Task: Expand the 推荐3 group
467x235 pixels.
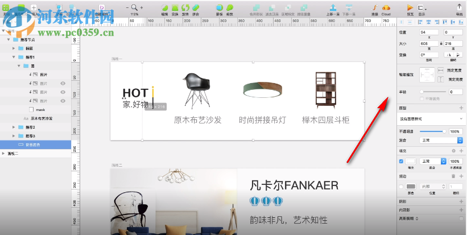Action: coord(14,136)
